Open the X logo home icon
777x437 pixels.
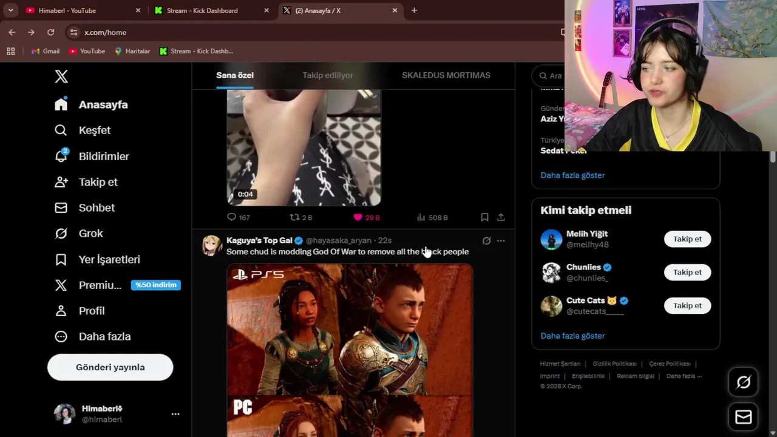(61, 76)
